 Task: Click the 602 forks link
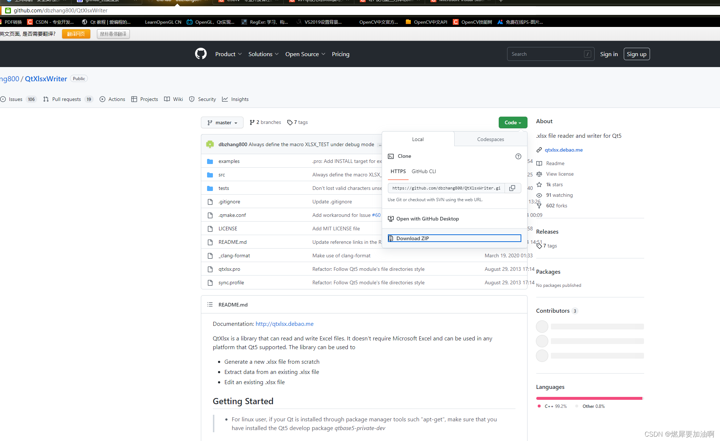[x=556, y=206]
